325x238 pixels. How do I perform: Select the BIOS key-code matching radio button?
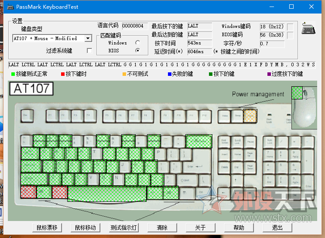click(137, 50)
